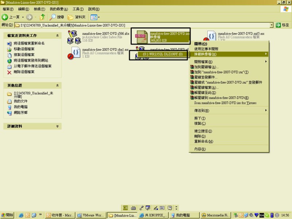Click the Go (移至) button
The width and height of the screenshot is (292, 219).
283,25
